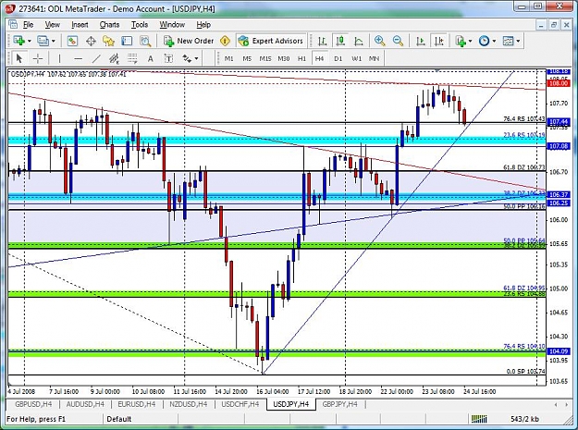Viewport: 578px width, 430px height.
Task: Click the yellow MetaEditor diamond icon
Action: point(225,41)
